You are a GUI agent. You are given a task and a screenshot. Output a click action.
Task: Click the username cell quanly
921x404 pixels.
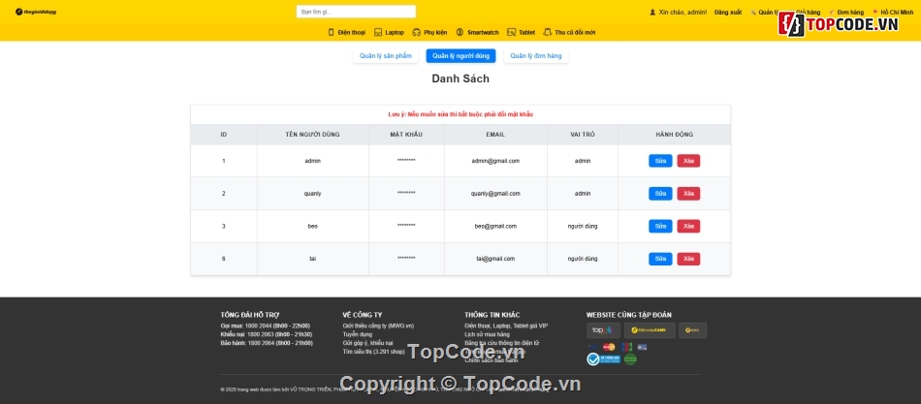click(312, 194)
